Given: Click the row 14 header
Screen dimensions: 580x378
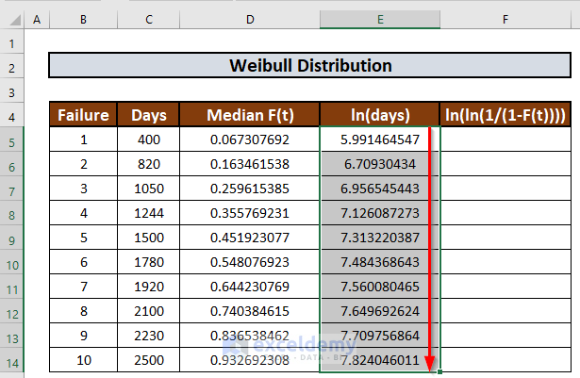Looking at the screenshot, I should [x=11, y=361].
